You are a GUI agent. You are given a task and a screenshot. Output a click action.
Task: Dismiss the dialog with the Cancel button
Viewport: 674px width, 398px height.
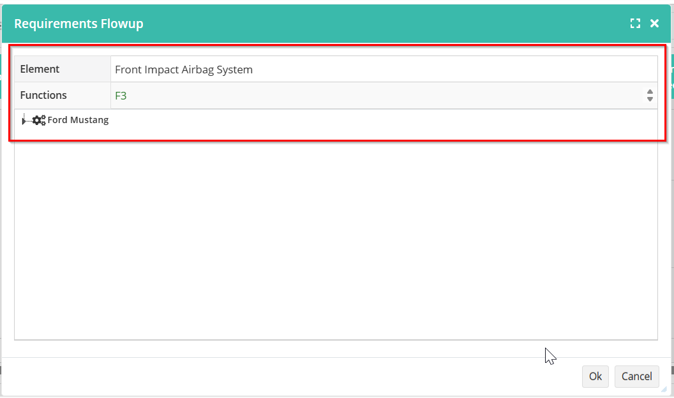pos(636,376)
